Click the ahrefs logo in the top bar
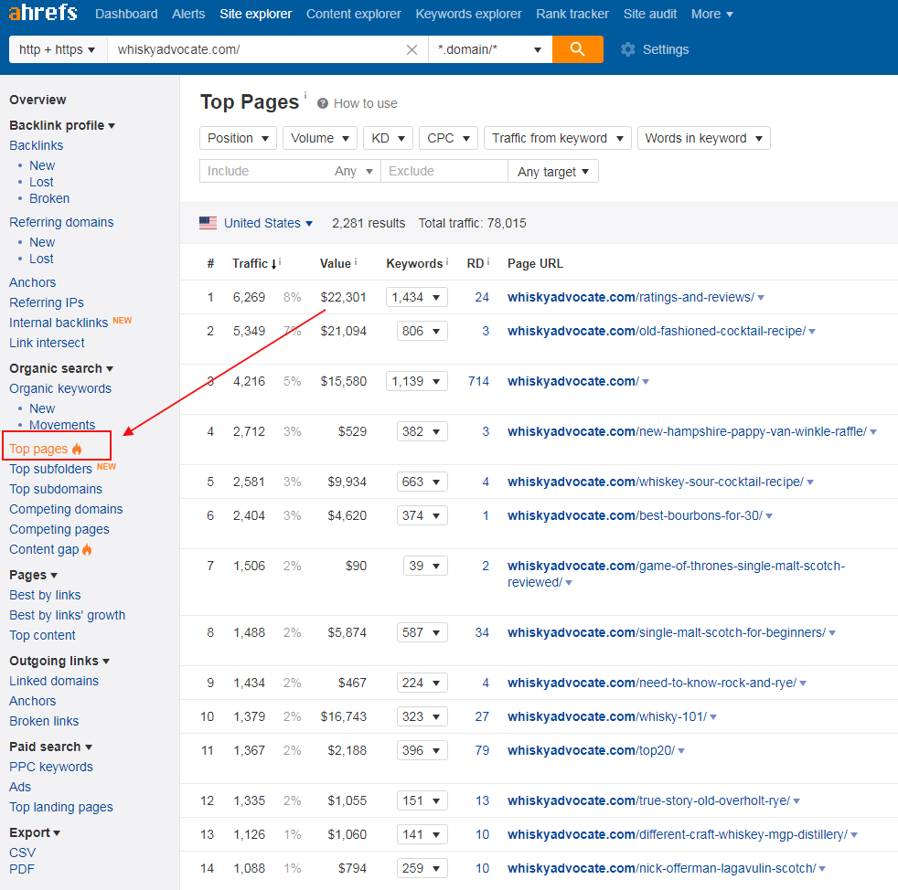Image resolution: width=898 pixels, height=890 pixels. (41, 13)
